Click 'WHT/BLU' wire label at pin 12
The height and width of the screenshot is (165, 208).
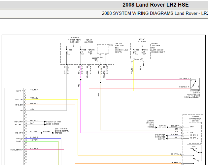click(x=34, y=120)
